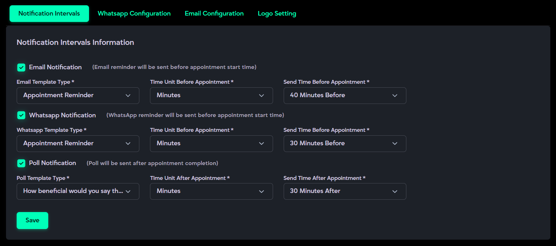Click the chevron in the 40 Minutes Before field
The image size is (556, 246).
click(x=395, y=95)
